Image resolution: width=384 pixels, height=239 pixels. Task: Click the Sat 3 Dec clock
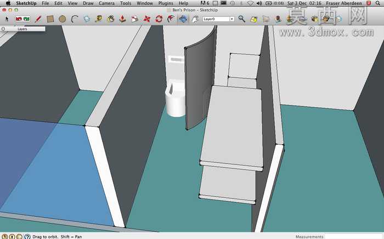tap(304, 3)
